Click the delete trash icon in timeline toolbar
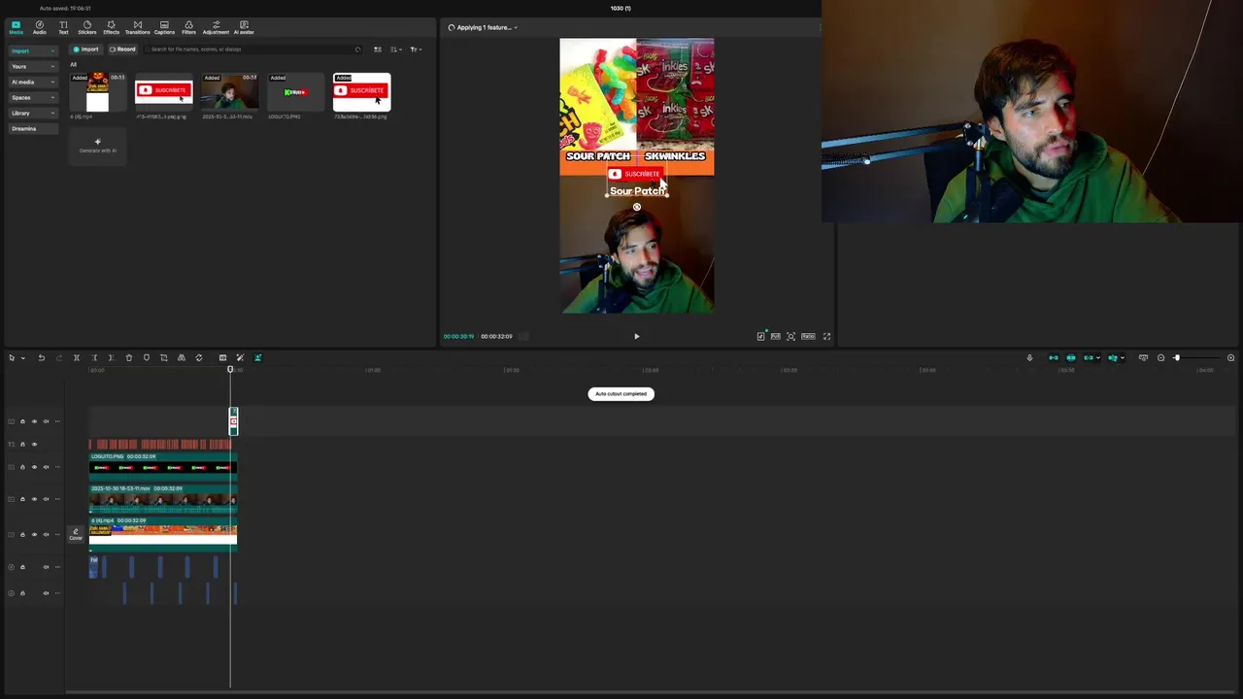This screenshot has height=699, width=1243. click(129, 358)
